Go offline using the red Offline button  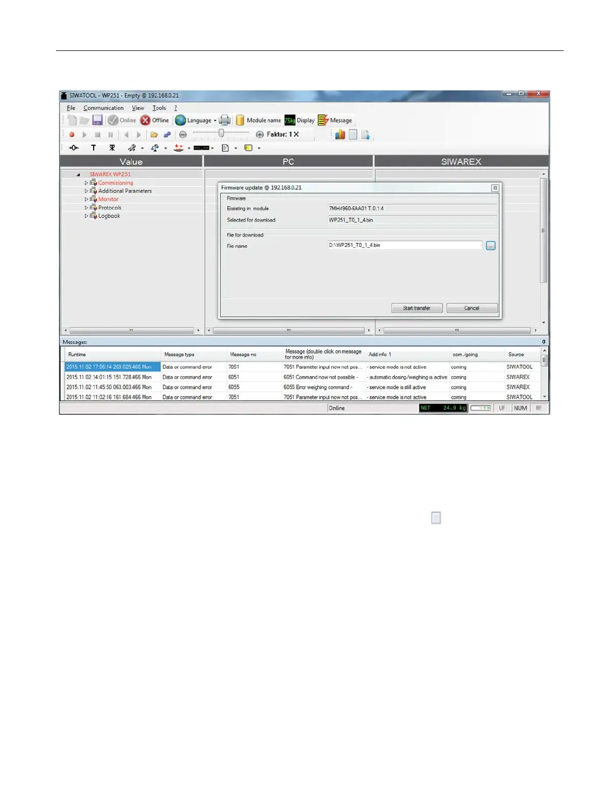pos(155,120)
